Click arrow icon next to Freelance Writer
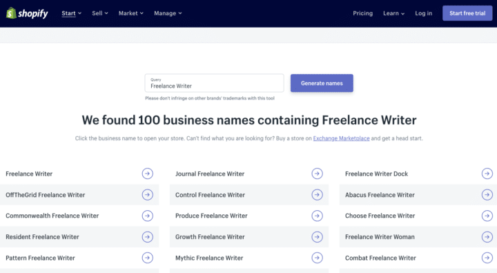Screen dimensions: 497x273 [x=148, y=173]
